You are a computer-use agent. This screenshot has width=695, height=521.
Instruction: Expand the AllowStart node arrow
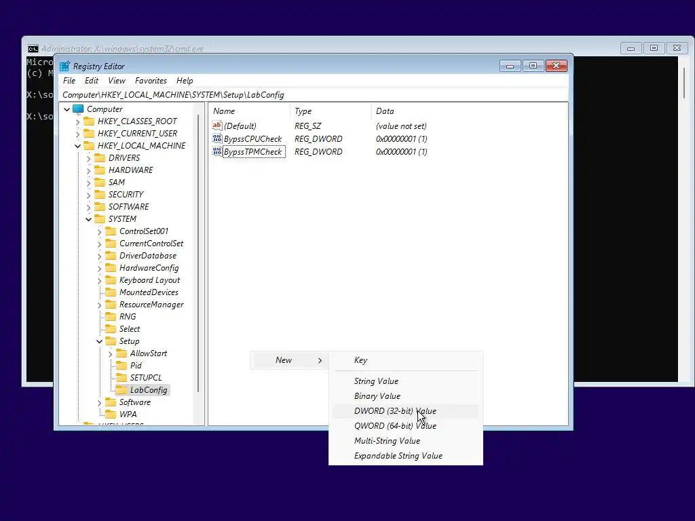click(110, 353)
